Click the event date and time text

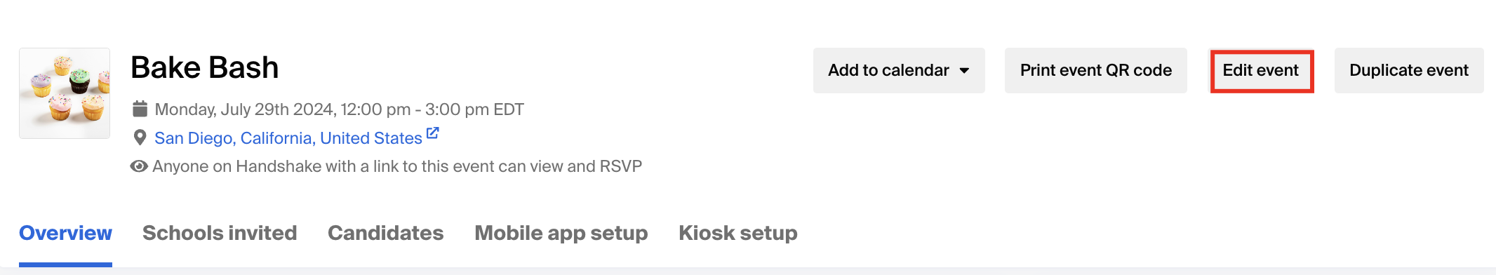pyautogui.click(x=340, y=109)
